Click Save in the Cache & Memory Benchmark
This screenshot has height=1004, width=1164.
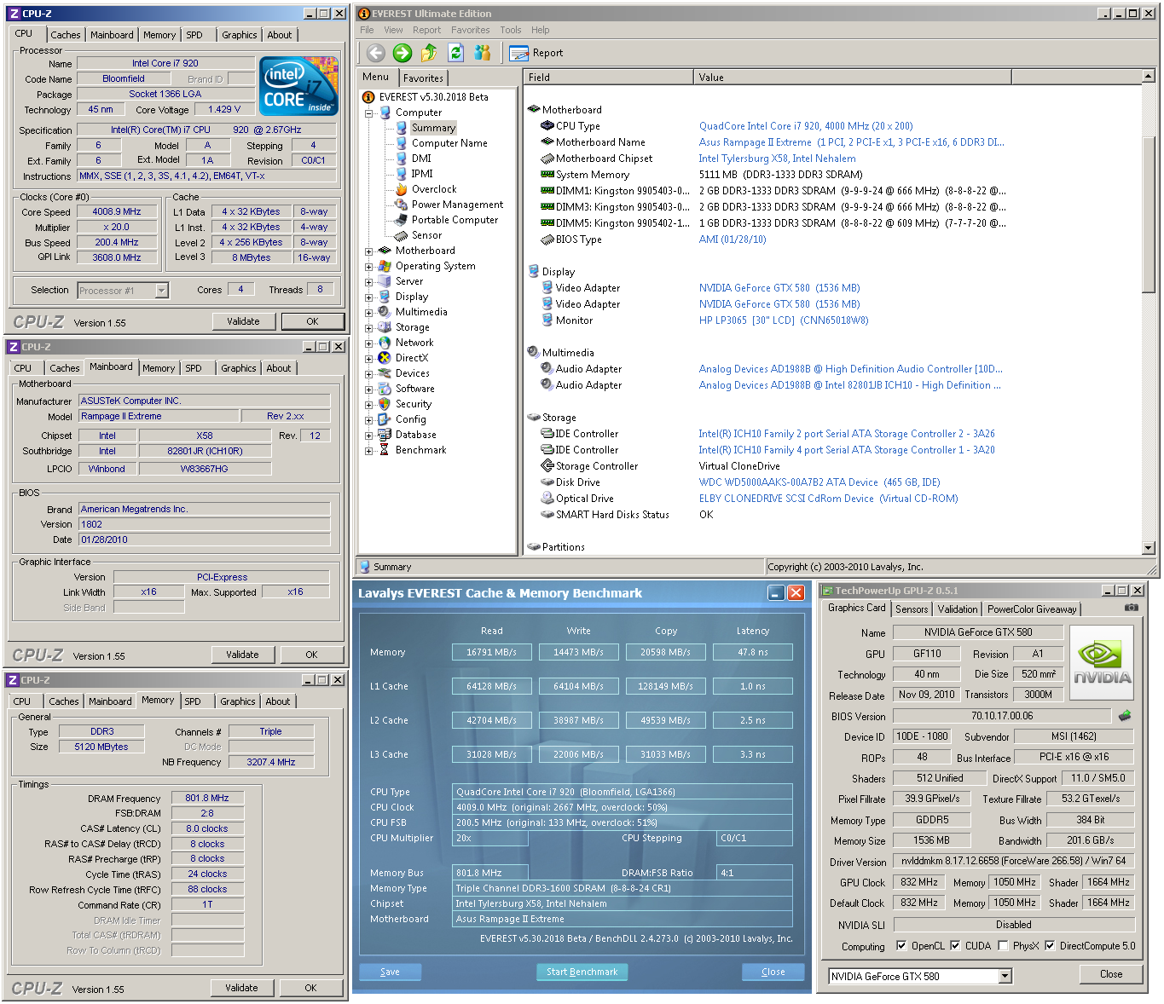[x=390, y=972]
